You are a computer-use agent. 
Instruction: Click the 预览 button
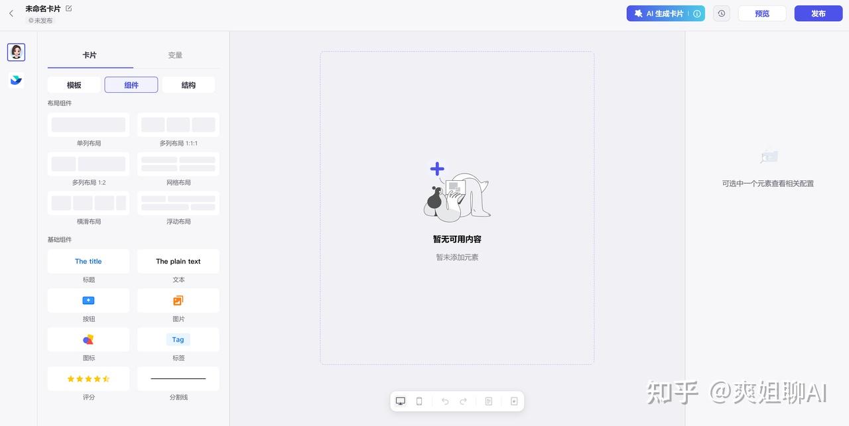[762, 13]
